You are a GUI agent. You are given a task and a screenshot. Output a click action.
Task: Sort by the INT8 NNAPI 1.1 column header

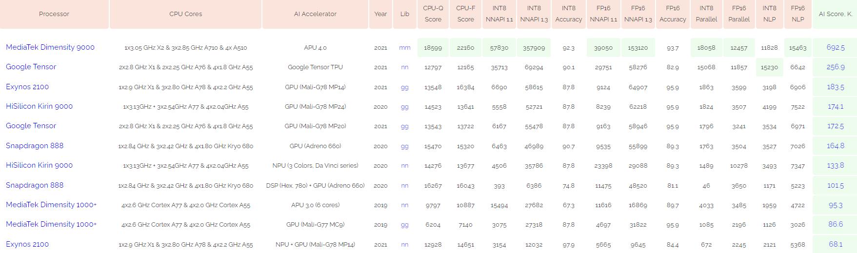(x=499, y=14)
